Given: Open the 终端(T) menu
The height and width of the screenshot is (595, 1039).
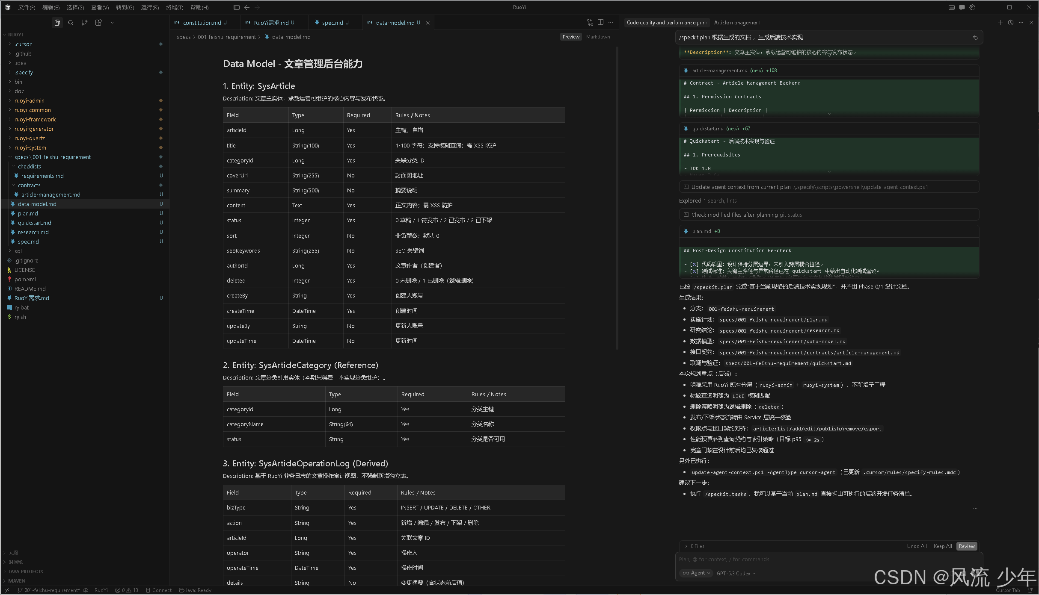Looking at the screenshot, I should pos(174,7).
